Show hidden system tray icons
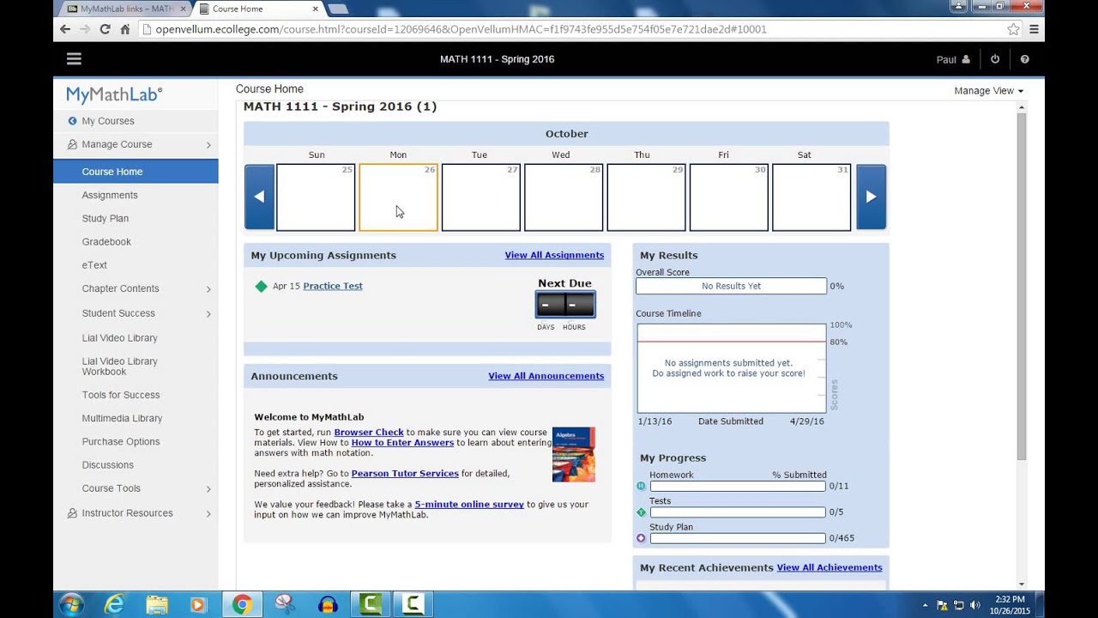 click(x=925, y=605)
